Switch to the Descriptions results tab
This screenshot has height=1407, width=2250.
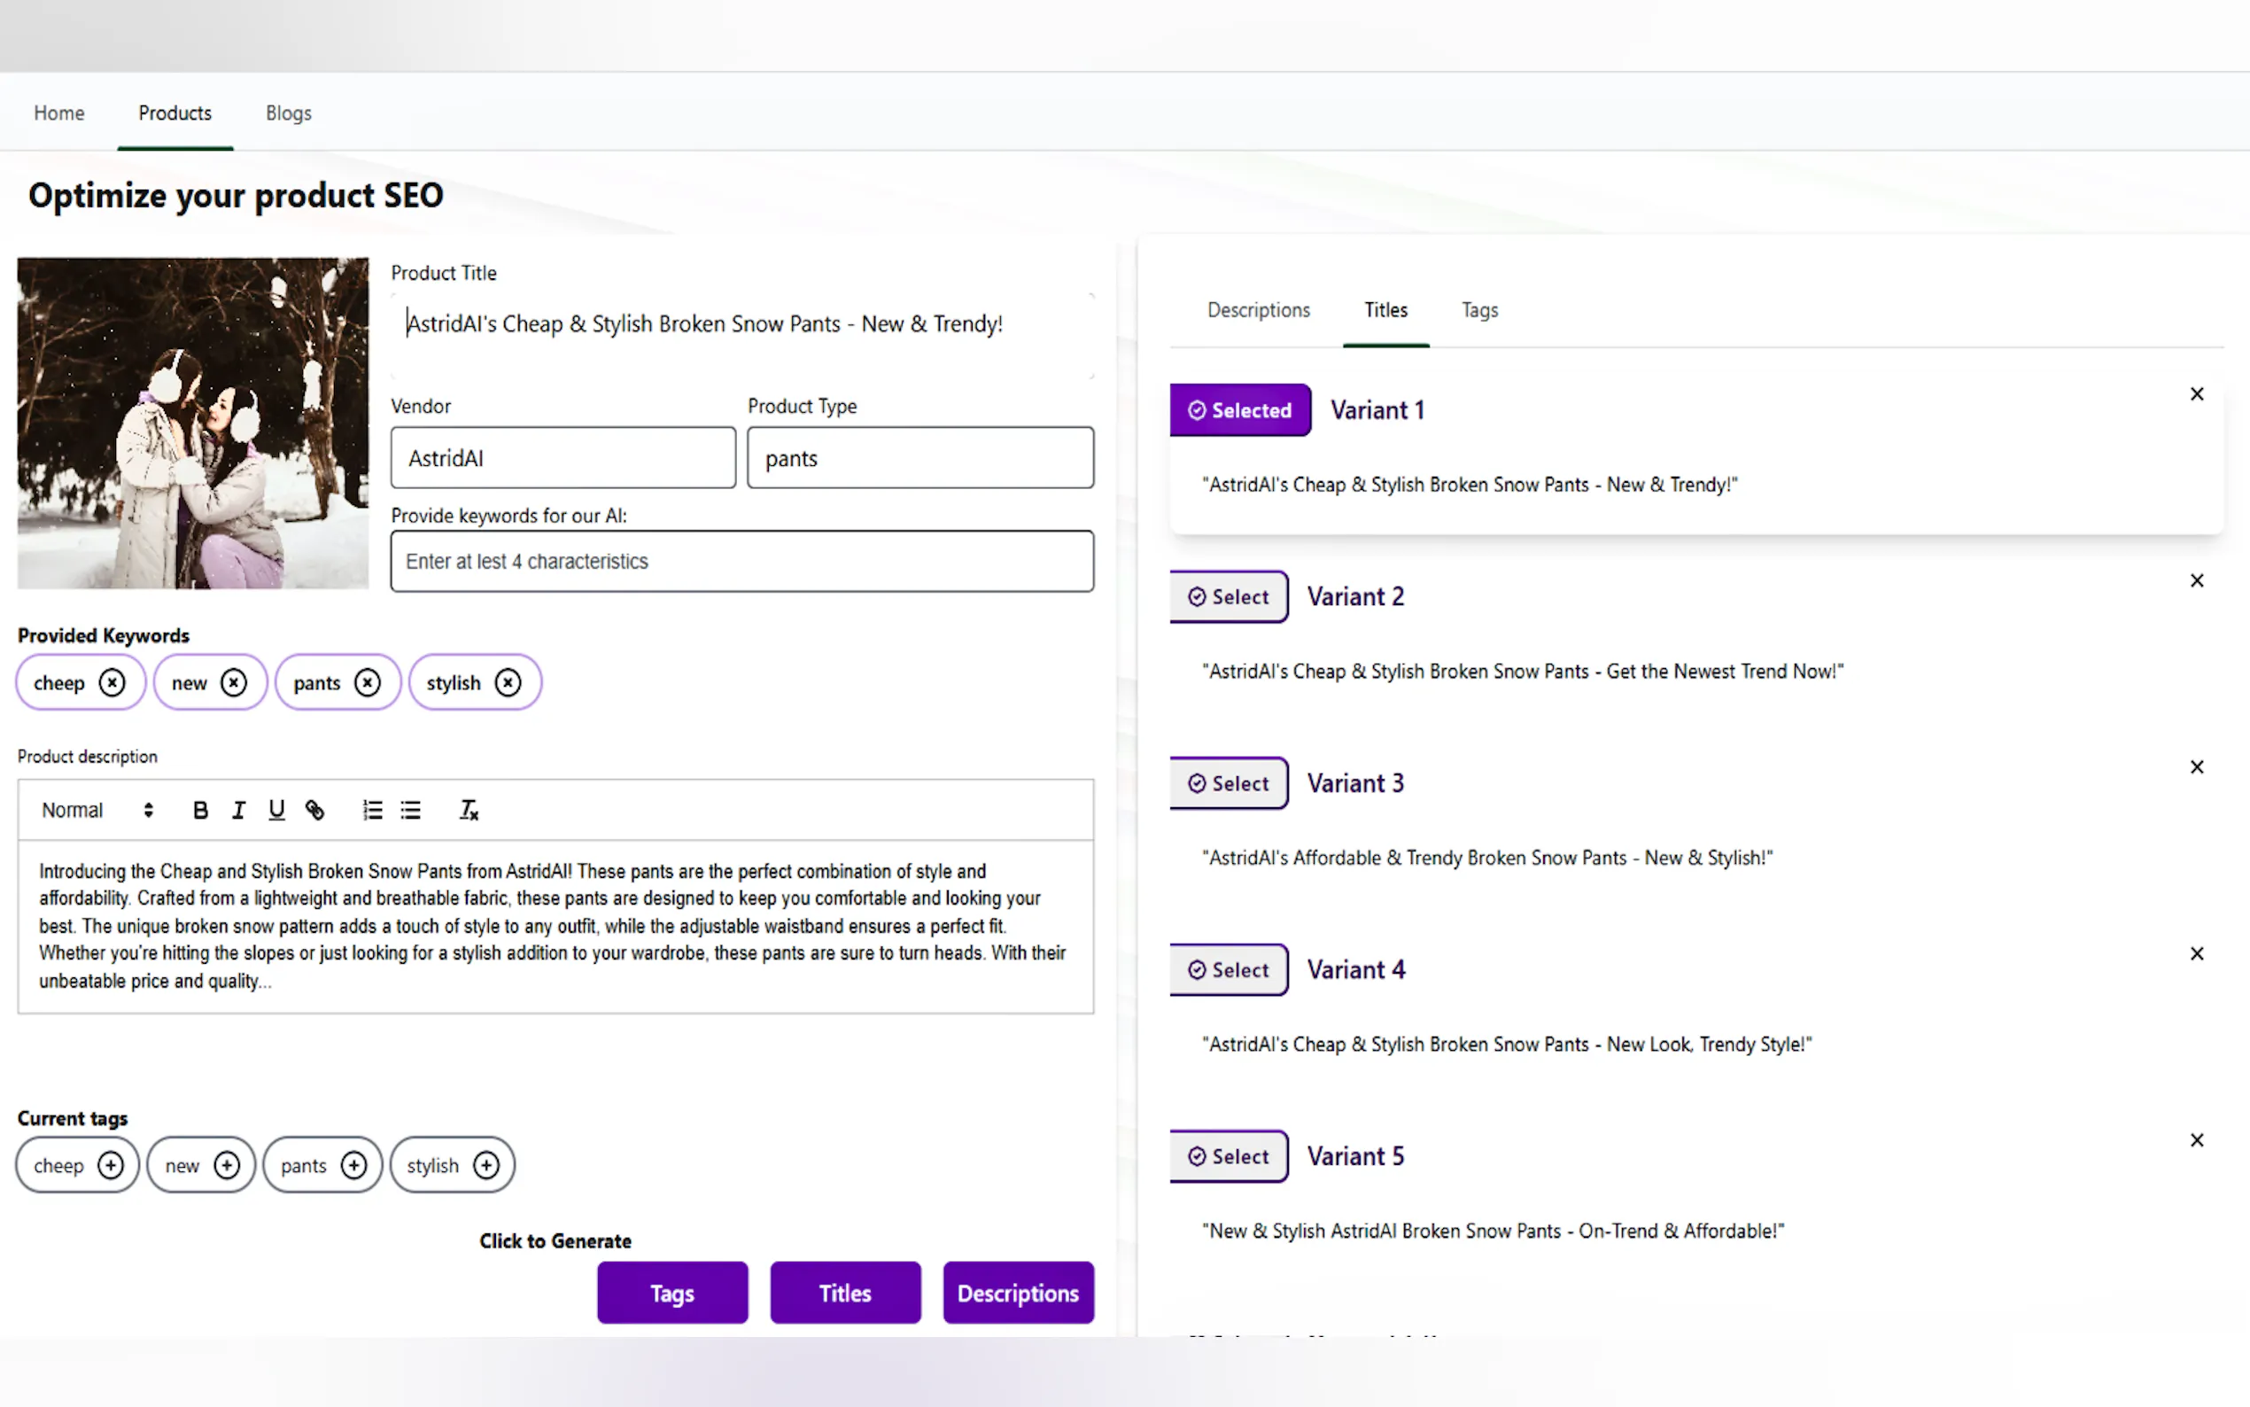tap(1258, 310)
